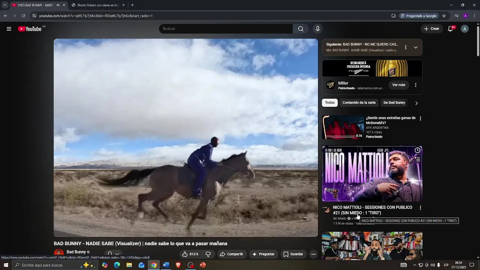Show more filter chips with the right arrow
This screenshot has width=480, height=270.
click(416, 103)
